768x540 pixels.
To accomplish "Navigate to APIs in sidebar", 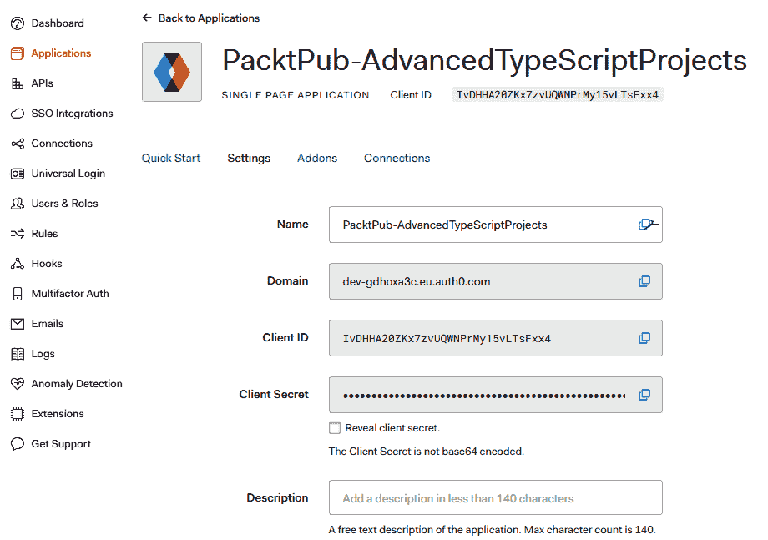I will [x=42, y=83].
